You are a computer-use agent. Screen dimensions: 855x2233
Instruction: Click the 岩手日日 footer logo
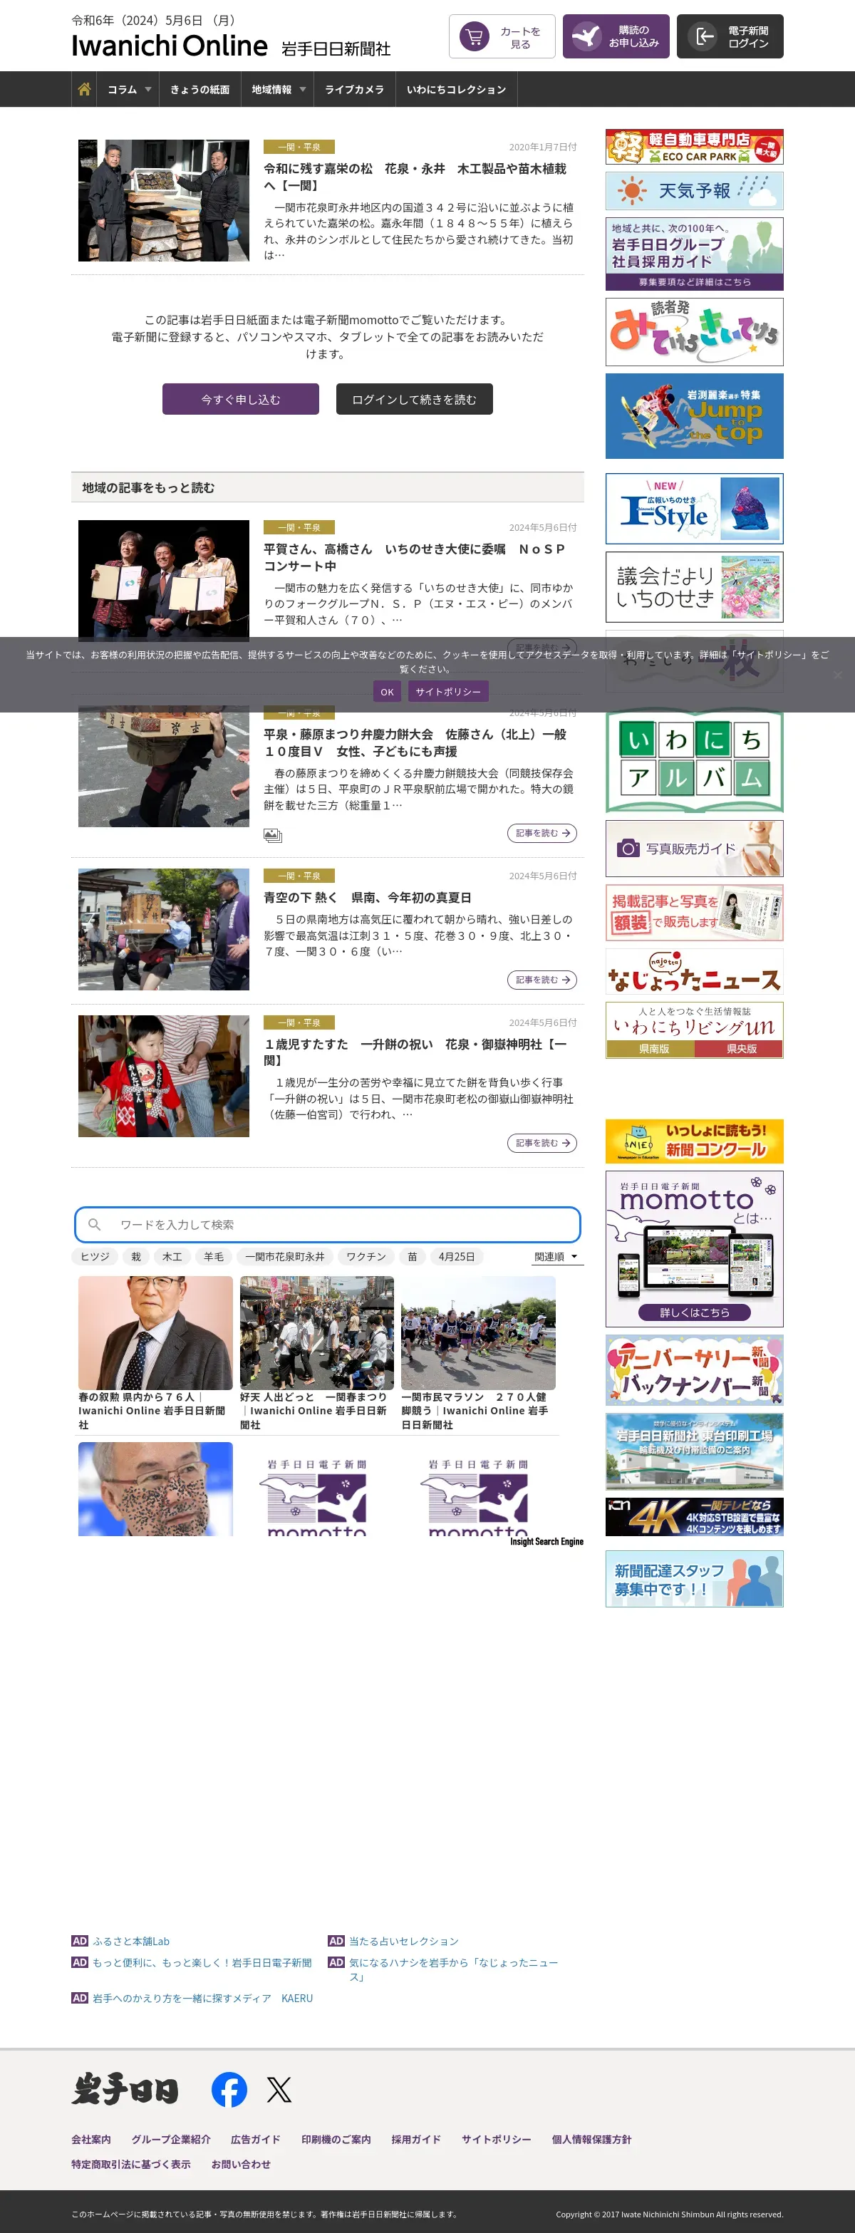[x=125, y=2089]
